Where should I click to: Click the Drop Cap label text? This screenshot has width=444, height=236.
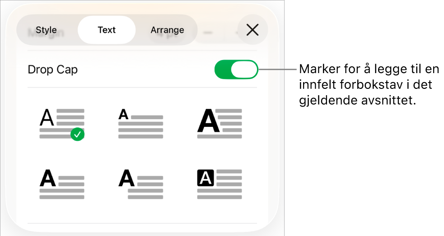[53, 70]
